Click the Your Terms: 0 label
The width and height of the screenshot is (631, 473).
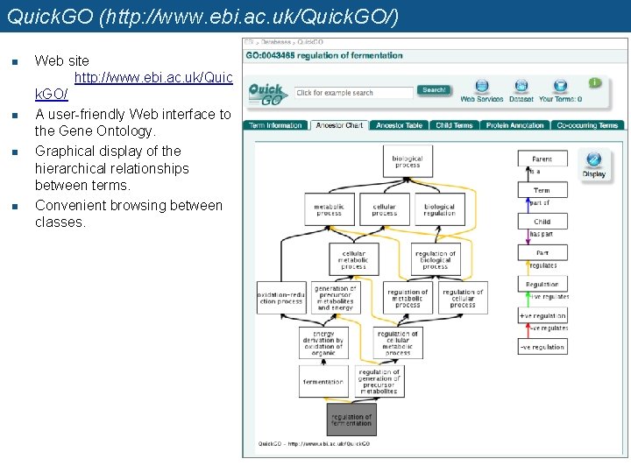(560, 99)
